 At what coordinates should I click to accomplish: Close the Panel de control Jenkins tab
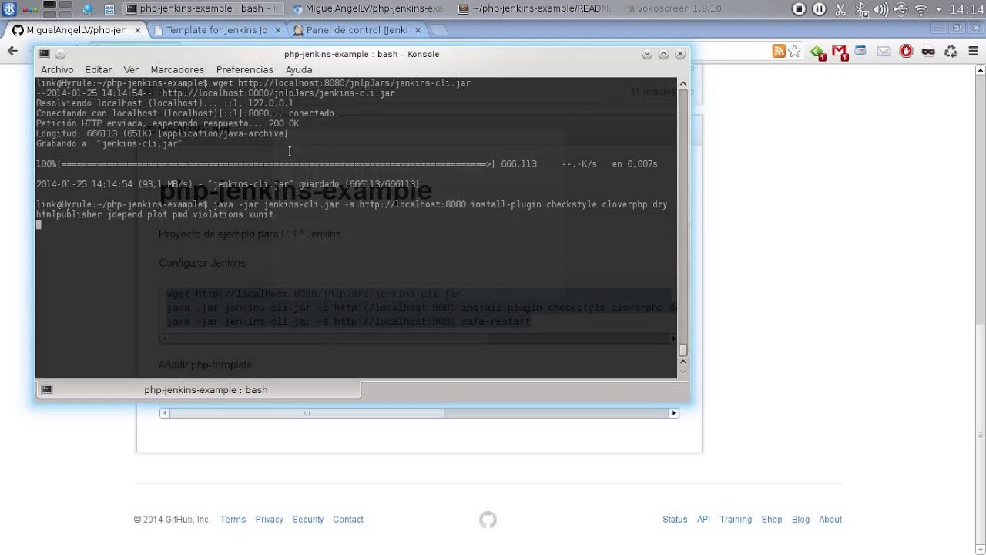[x=418, y=30]
